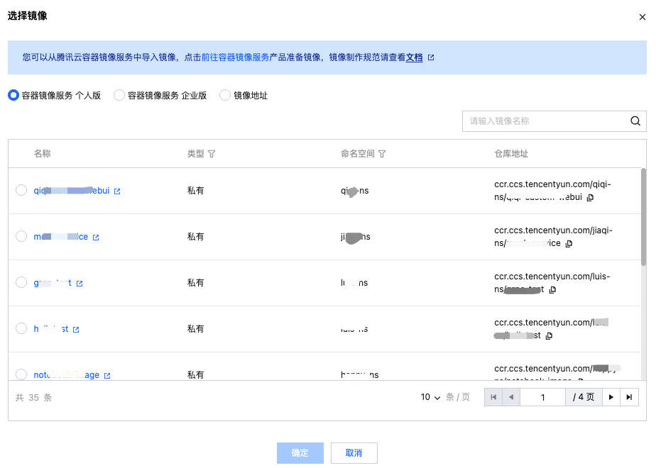
Task: Copy the first row repository address
Action: 590,198
